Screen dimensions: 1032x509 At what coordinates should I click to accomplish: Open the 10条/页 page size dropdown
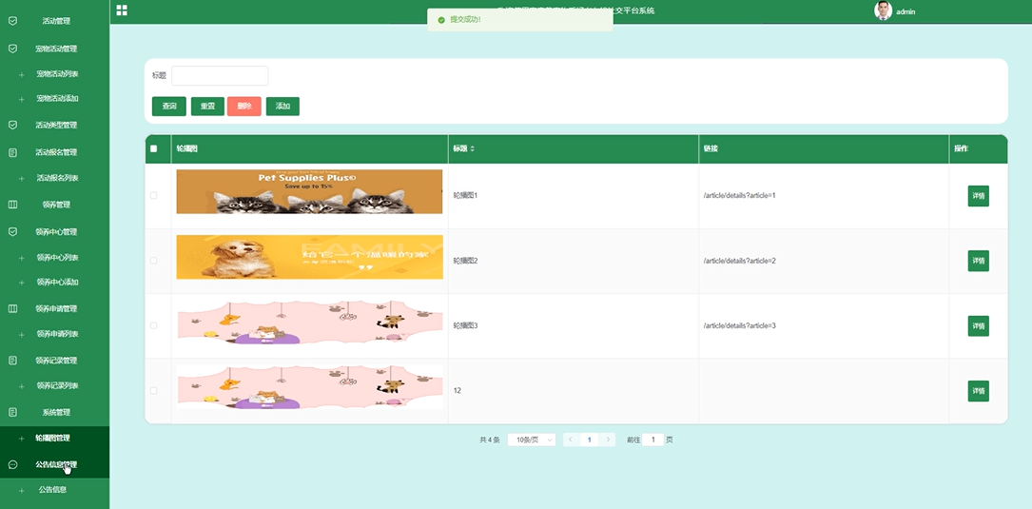pyautogui.click(x=532, y=440)
